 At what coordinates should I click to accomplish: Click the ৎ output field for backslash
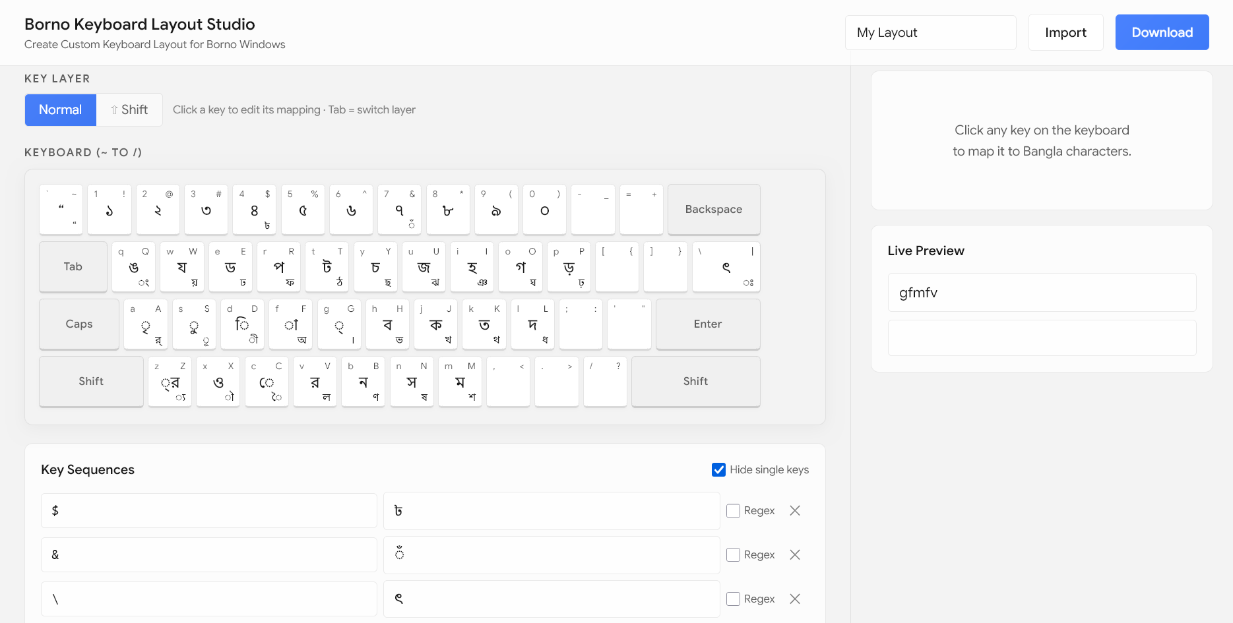[552, 599]
